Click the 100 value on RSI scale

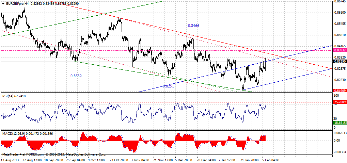[x=336, y=96]
